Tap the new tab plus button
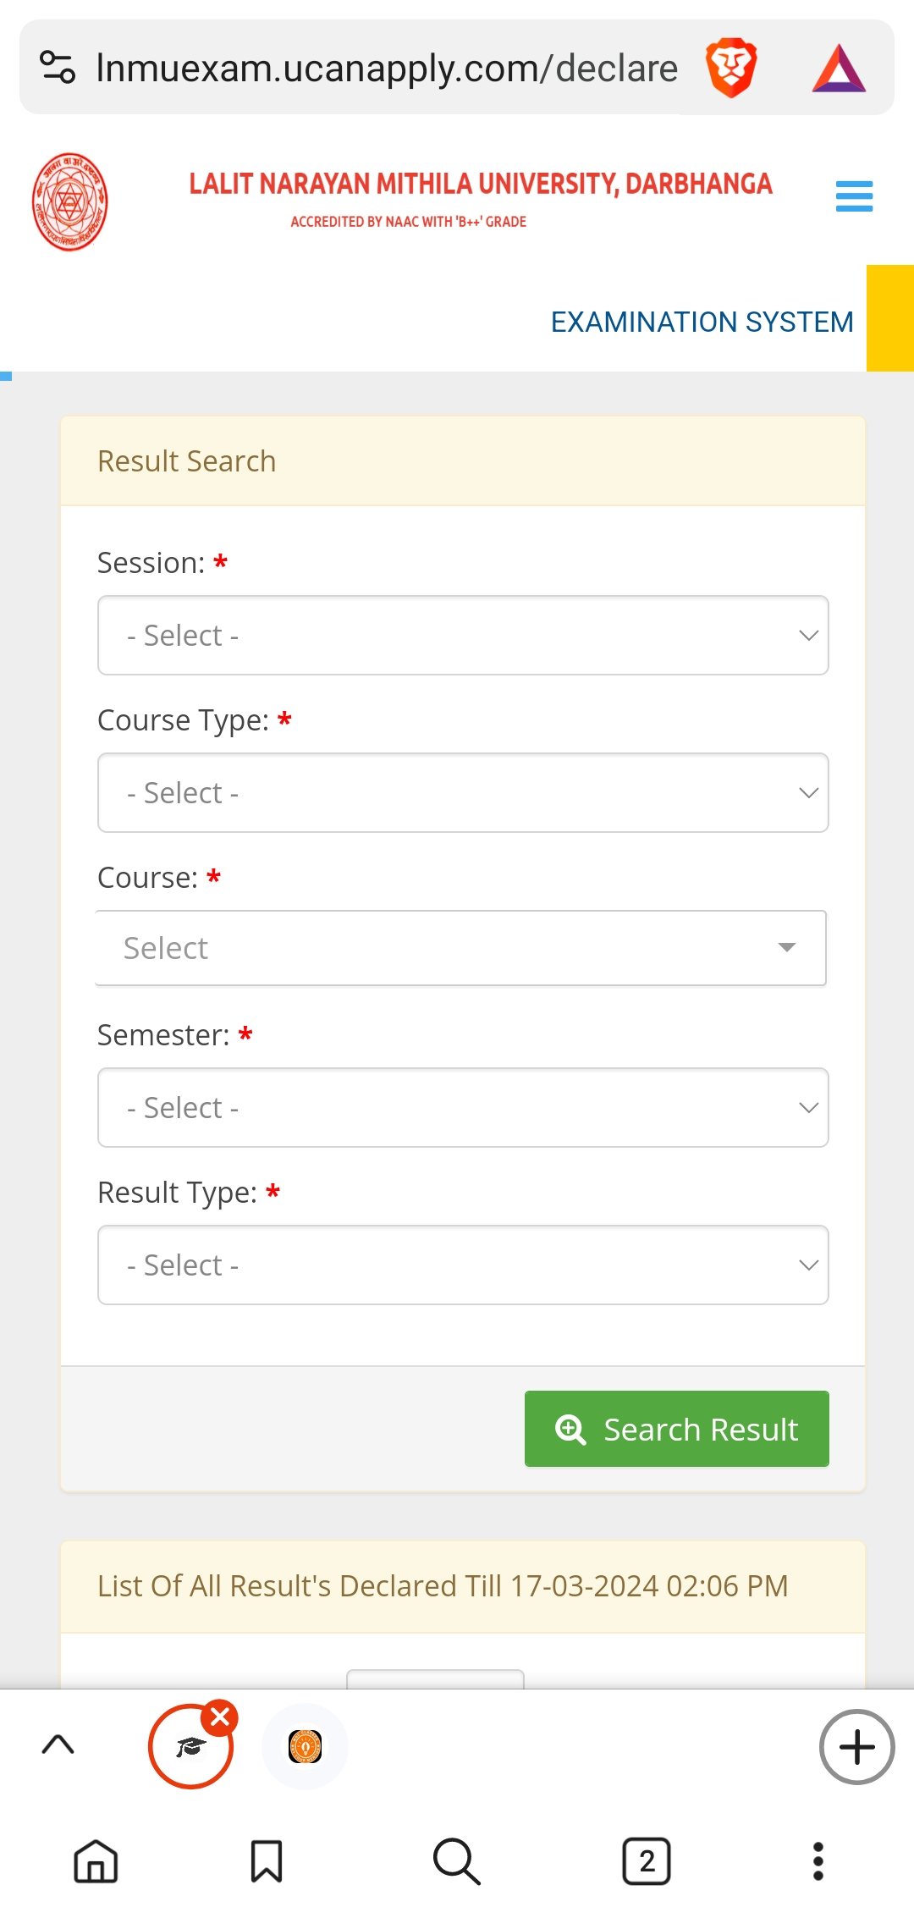914x1918 pixels. [856, 1747]
